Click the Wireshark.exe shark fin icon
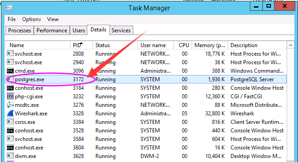298x162 pixels. [10, 113]
